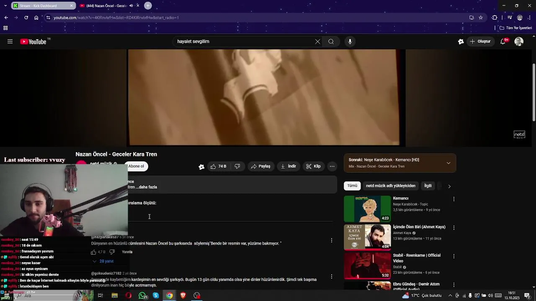Play the Kemancı video thumbnail
536x301 pixels.
pyautogui.click(x=367, y=209)
